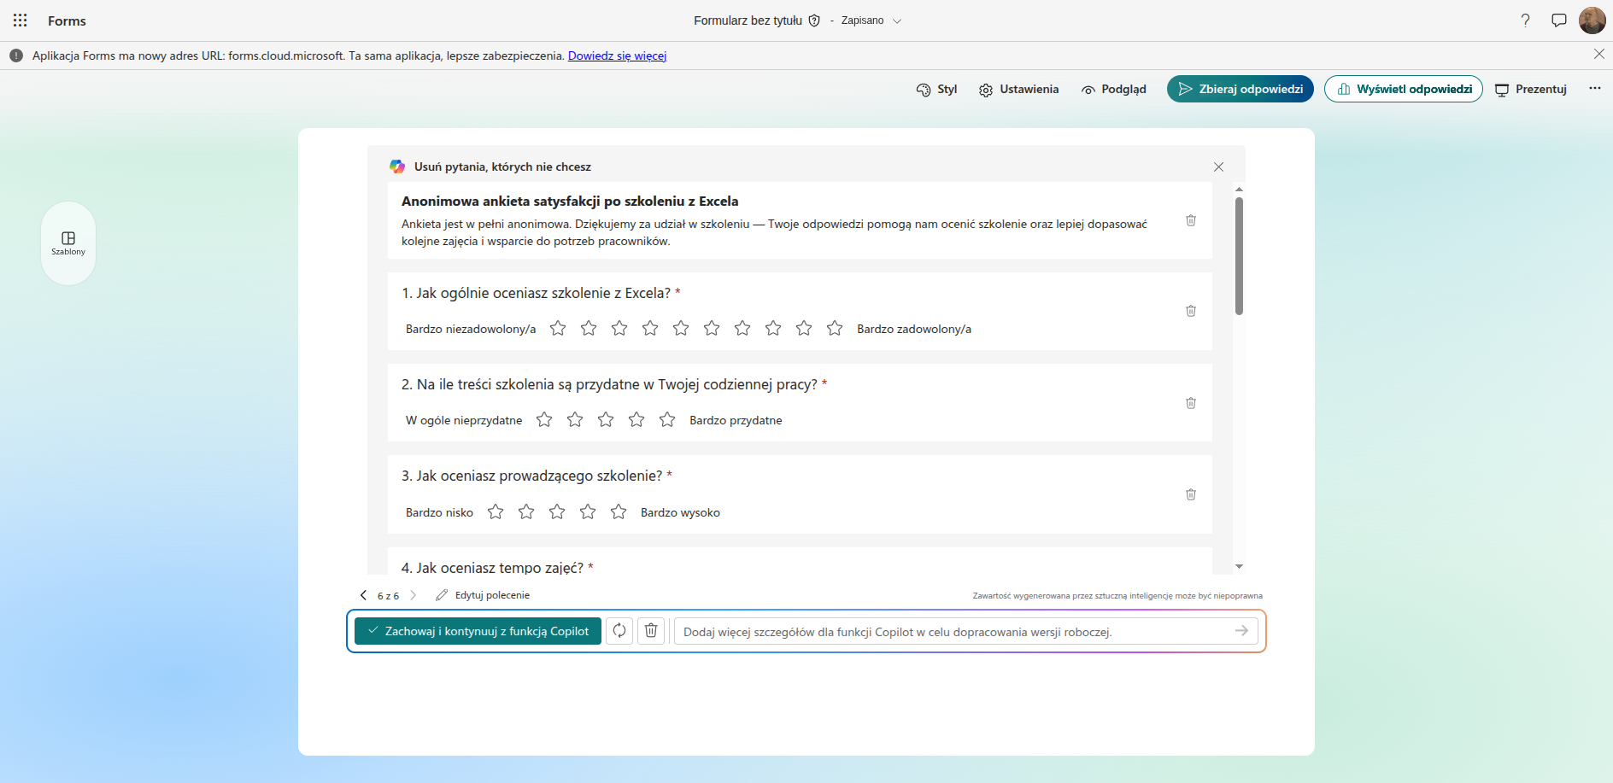Viewport: 1613px width, 783px height.
Task: Click the form security shield icon
Action: coord(814,20)
